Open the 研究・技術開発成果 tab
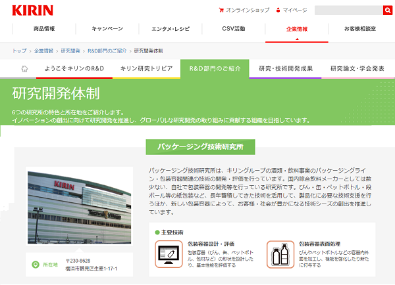395x285 pixels. (x=286, y=68)
